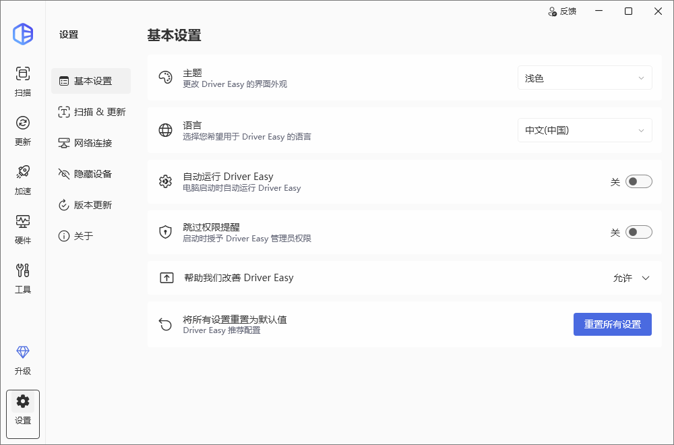The width and height of the screenshot is (674, 445).
Task: Click the 反馈 feedback link
Action: coord(562,11)
